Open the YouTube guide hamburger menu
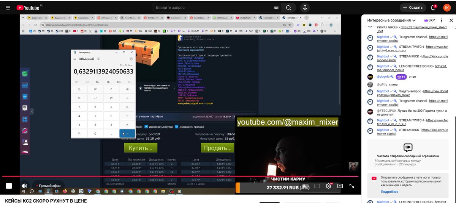The width and height of the screenshot is (456, 203). [x=8, y=8]
